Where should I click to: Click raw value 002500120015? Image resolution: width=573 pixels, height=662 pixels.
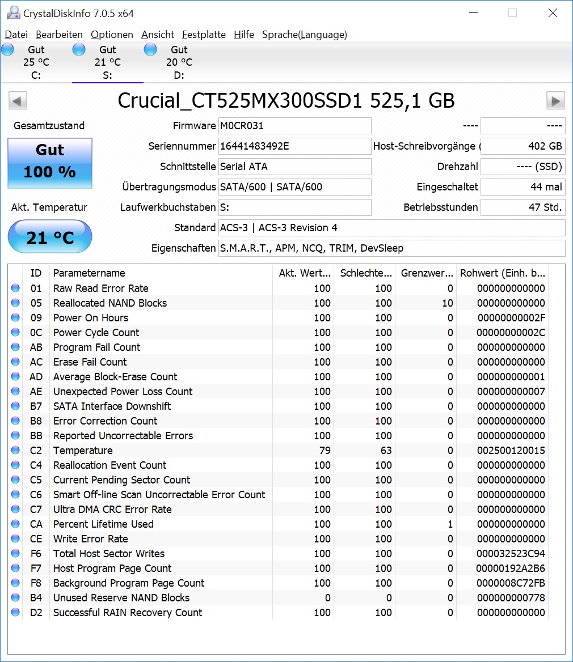click(x=511, y=451)
